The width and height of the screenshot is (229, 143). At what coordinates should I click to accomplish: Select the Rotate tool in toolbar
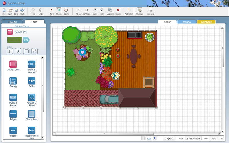point(66,11)
